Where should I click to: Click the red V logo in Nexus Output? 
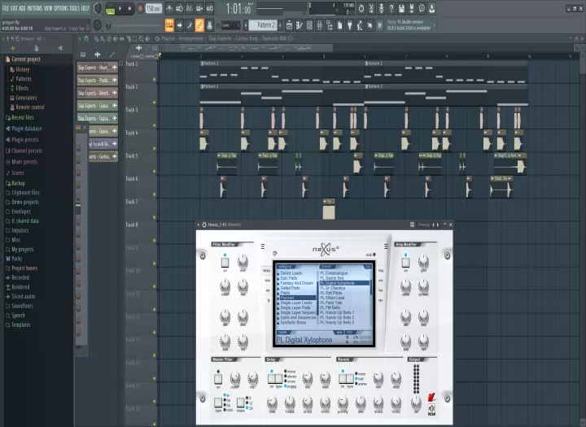click(431, 397)
